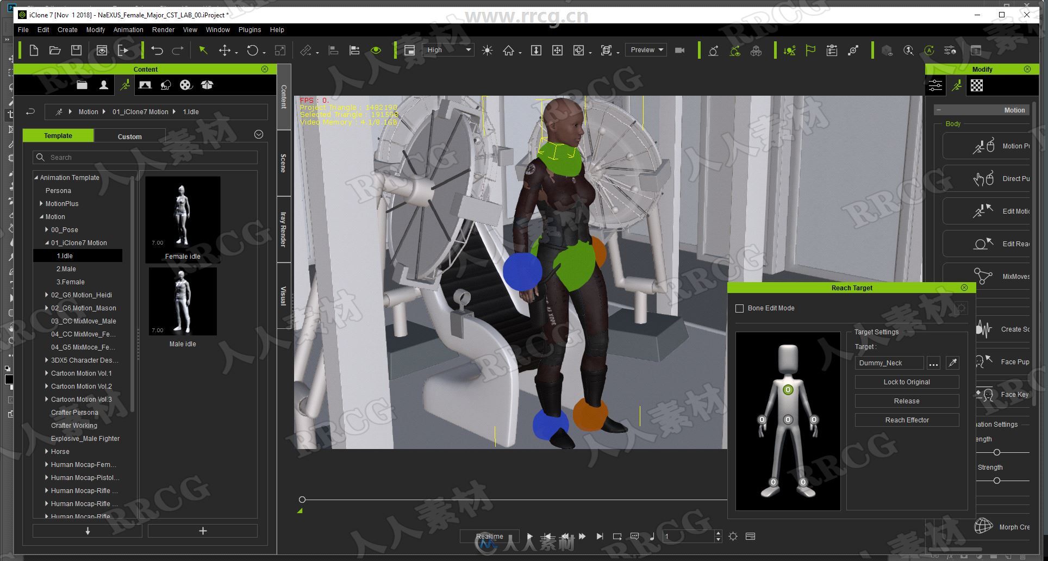Open the Render menu
This screenshot has width=1048, height=561.
pos(163,30)
